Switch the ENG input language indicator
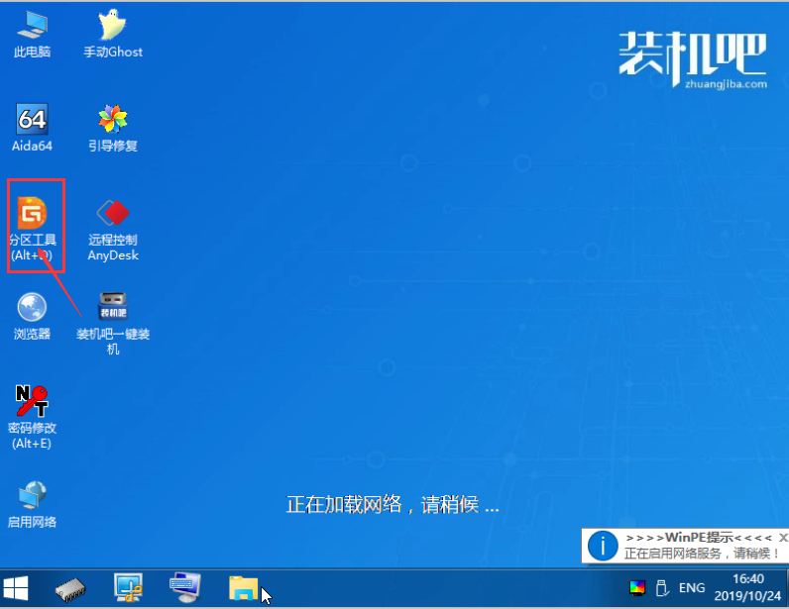The width and height of the screenshot is (789, 609). pyautogui.click(x=692, y=588)
